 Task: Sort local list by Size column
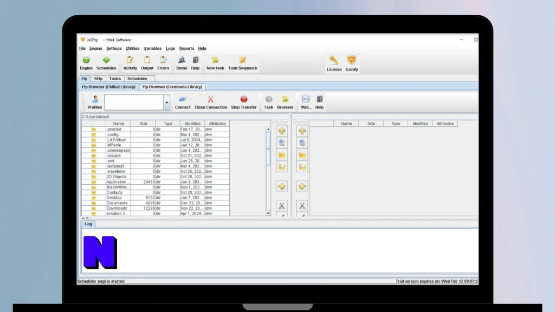(143, 124)
